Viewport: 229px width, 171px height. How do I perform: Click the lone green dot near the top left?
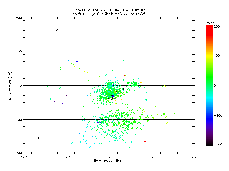click(x=62, y=25)
